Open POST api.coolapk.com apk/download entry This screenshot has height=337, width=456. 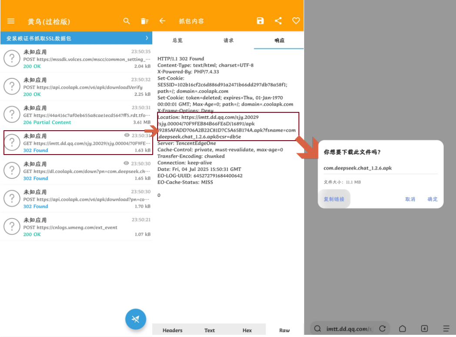[x=77, y=199]
